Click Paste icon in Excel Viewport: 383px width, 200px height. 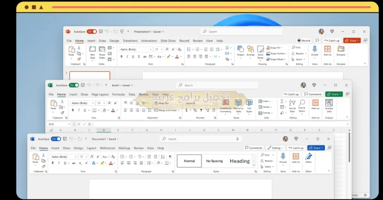[53, 103]
